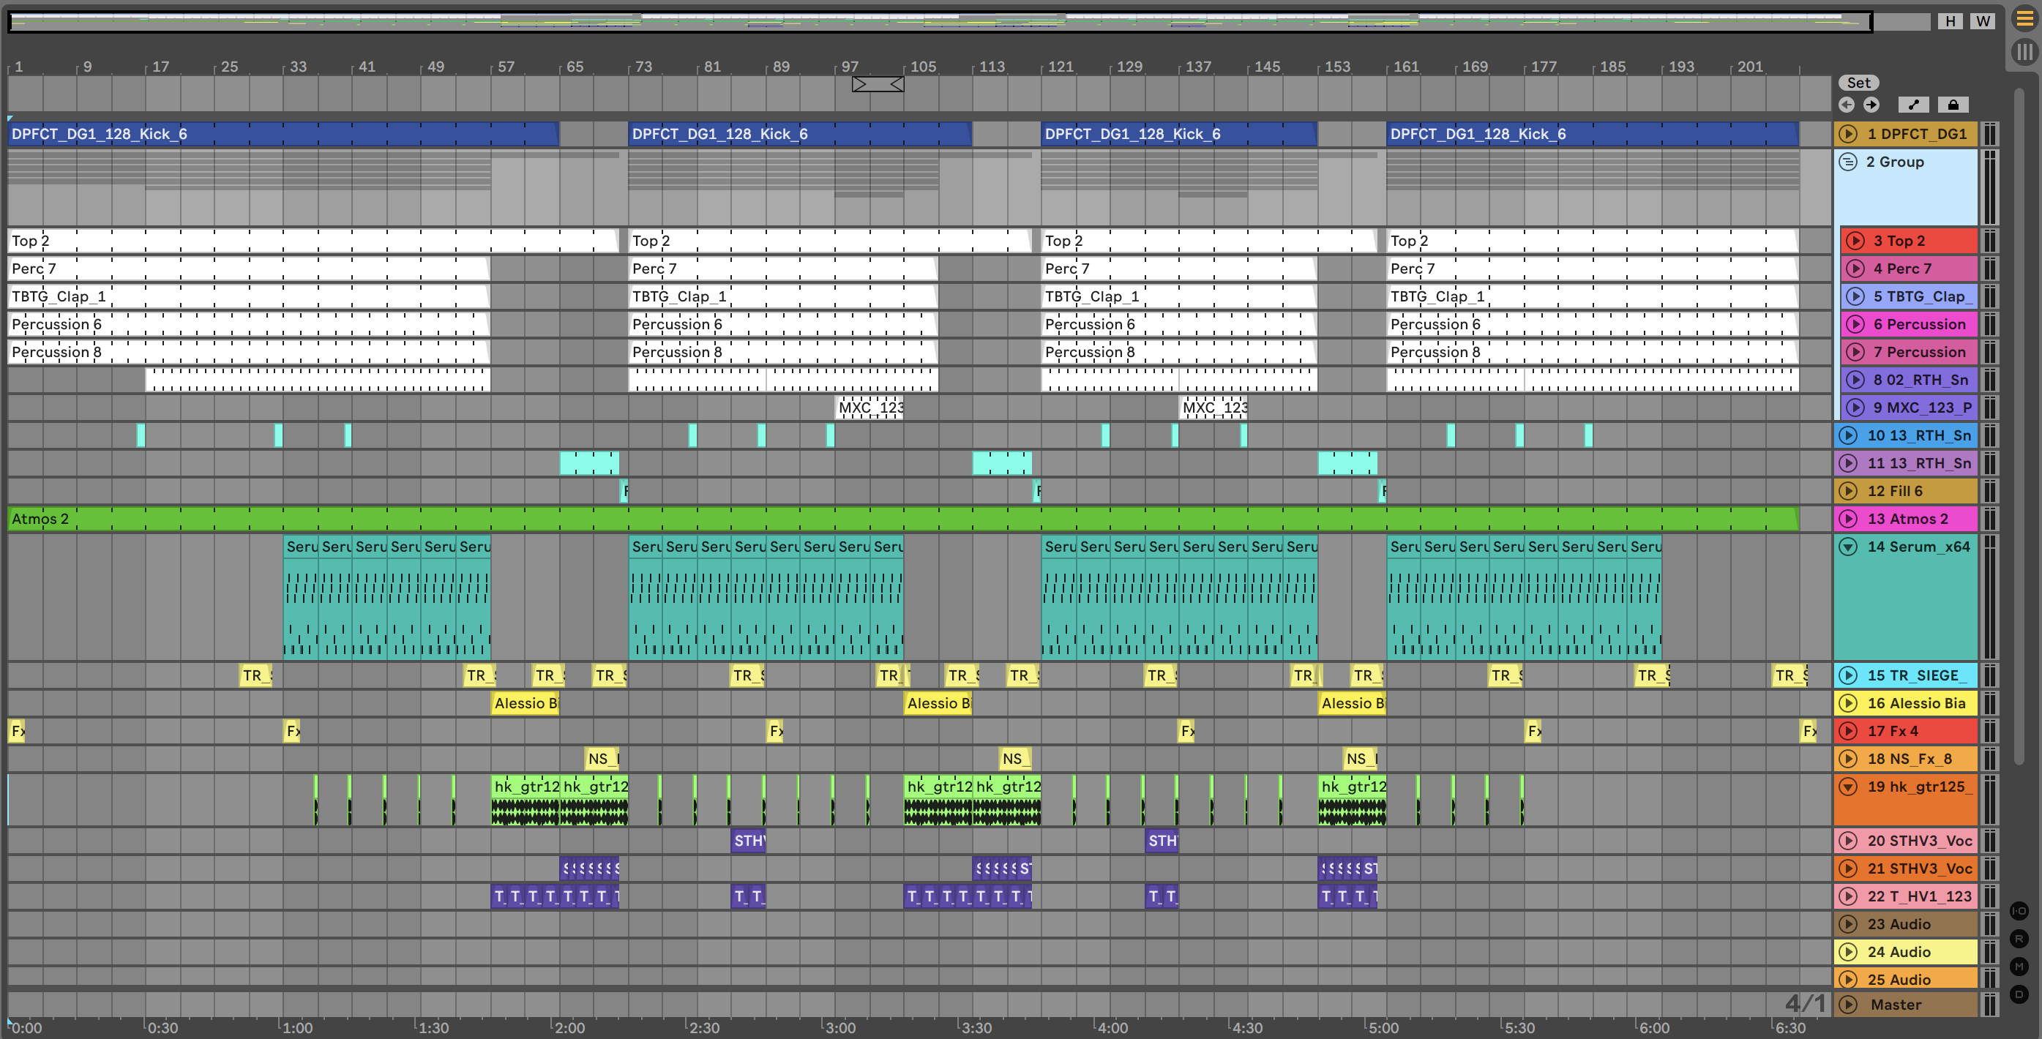Click the Set locator button
The width and height of the screenshot is (2042, 1039).
point(1858,83)
